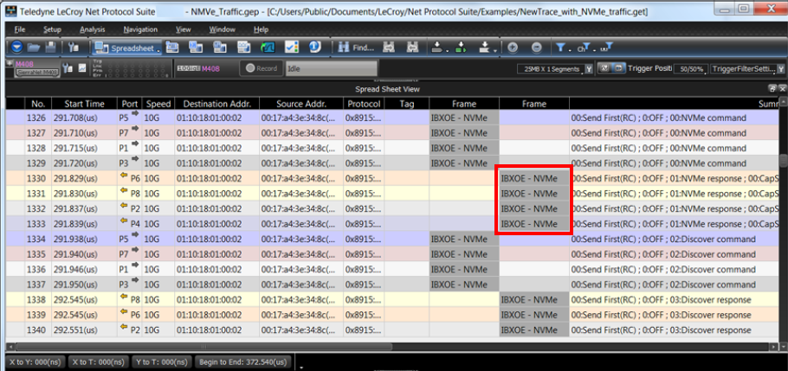
Task: Click the X to T: 000(ns) button
Action: pos(98,361)
